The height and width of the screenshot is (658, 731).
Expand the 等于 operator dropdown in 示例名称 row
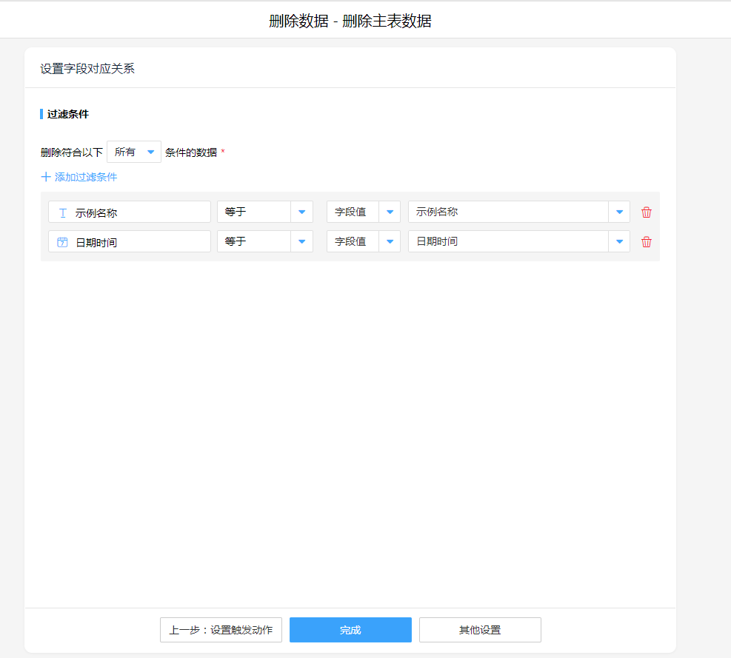pyautogui.click(x=301, y=212)
